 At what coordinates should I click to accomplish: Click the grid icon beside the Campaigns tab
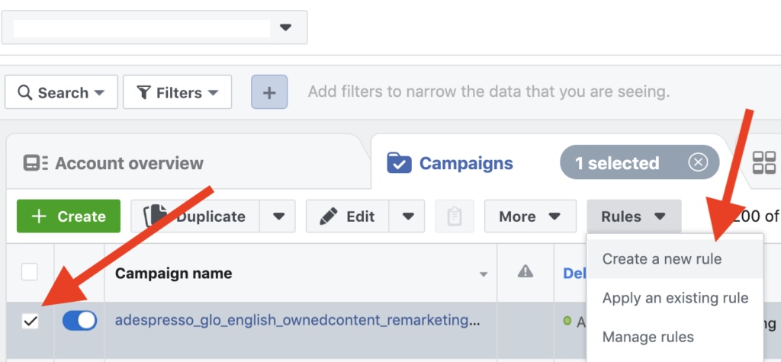coord(763,163)
